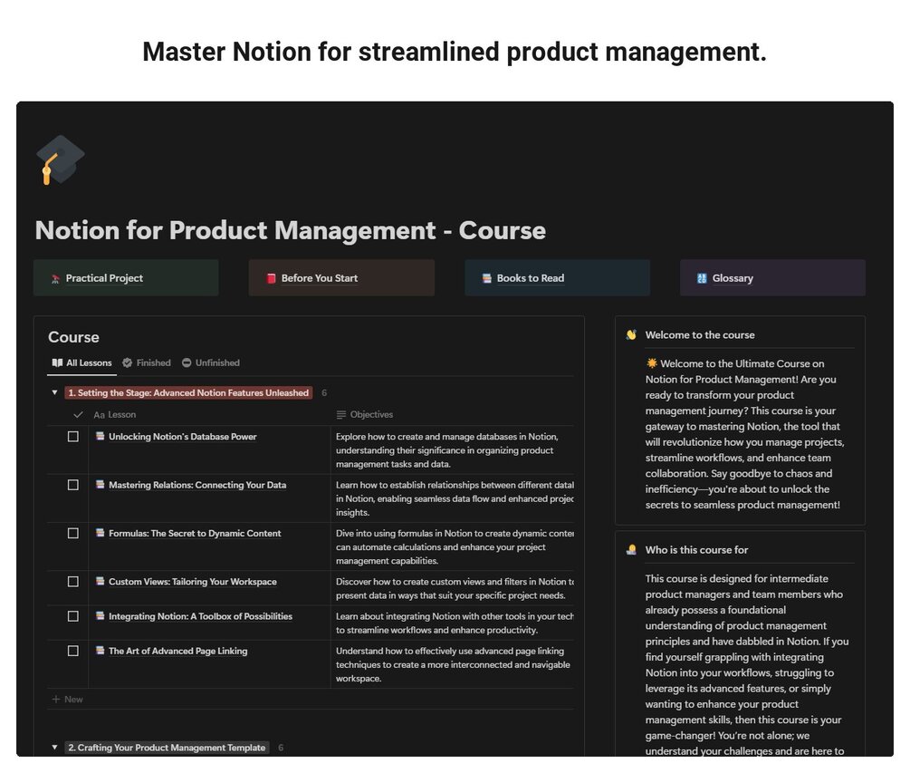Click the open book icon on All Lessons
The width and height of the screenshot is (910, 773).
pyautogui.click(x=57, y=363)
